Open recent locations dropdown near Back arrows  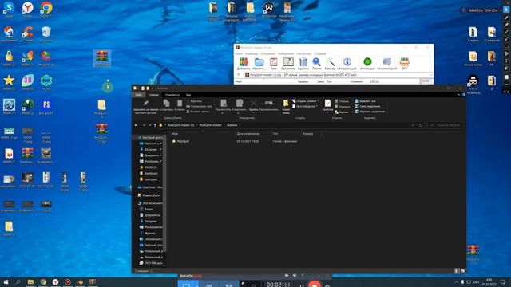click(x=150, y=125)
